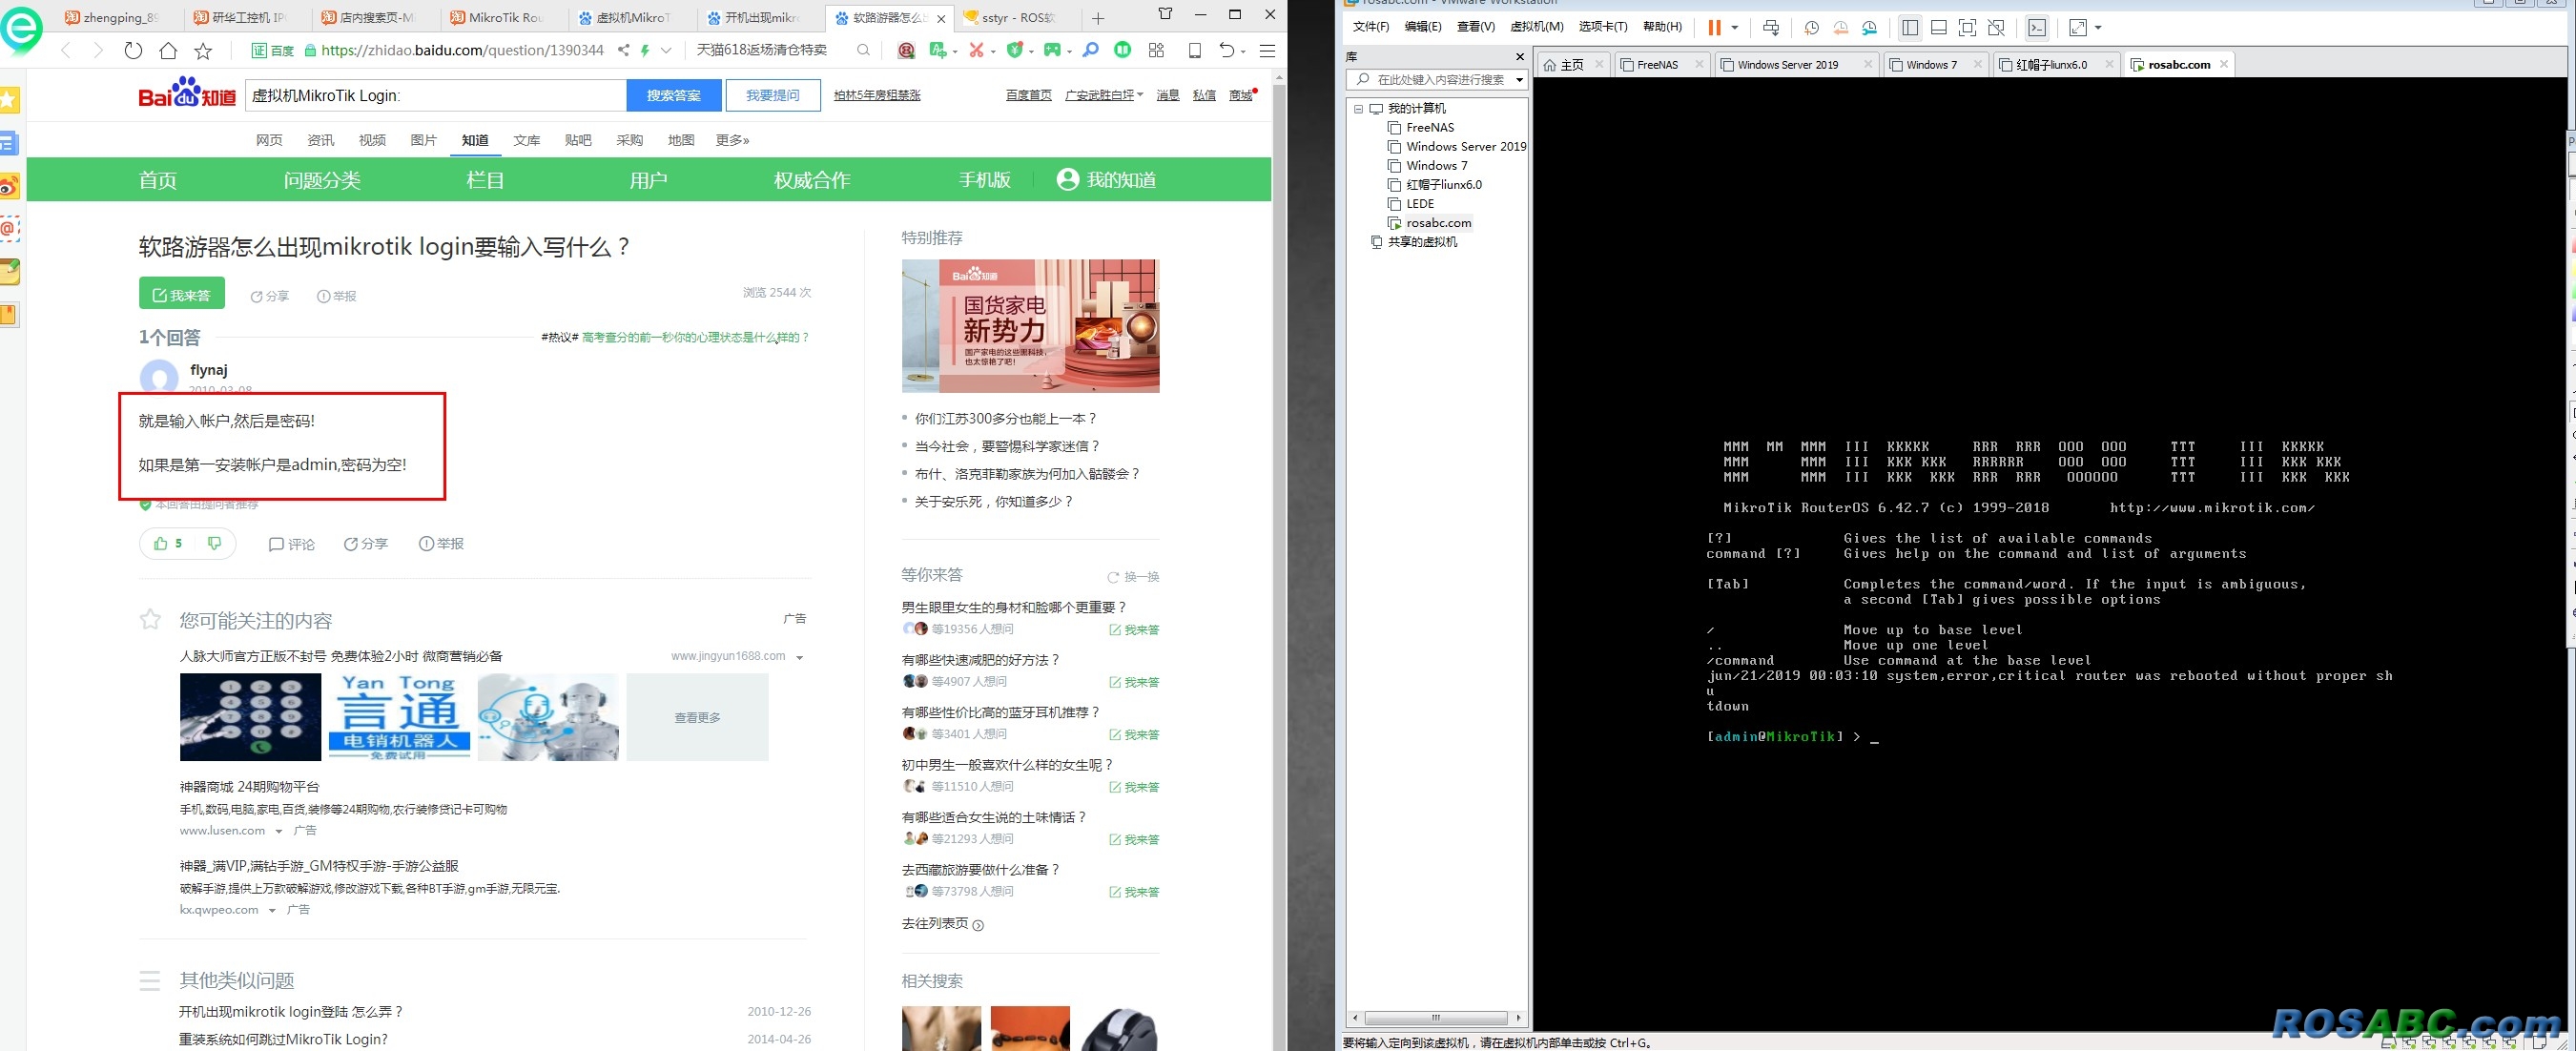Image resolution: width=2576 pixels, height=1051 pixels.
Task: Enter VMware full screen mode
Action: click(1967, 28)
